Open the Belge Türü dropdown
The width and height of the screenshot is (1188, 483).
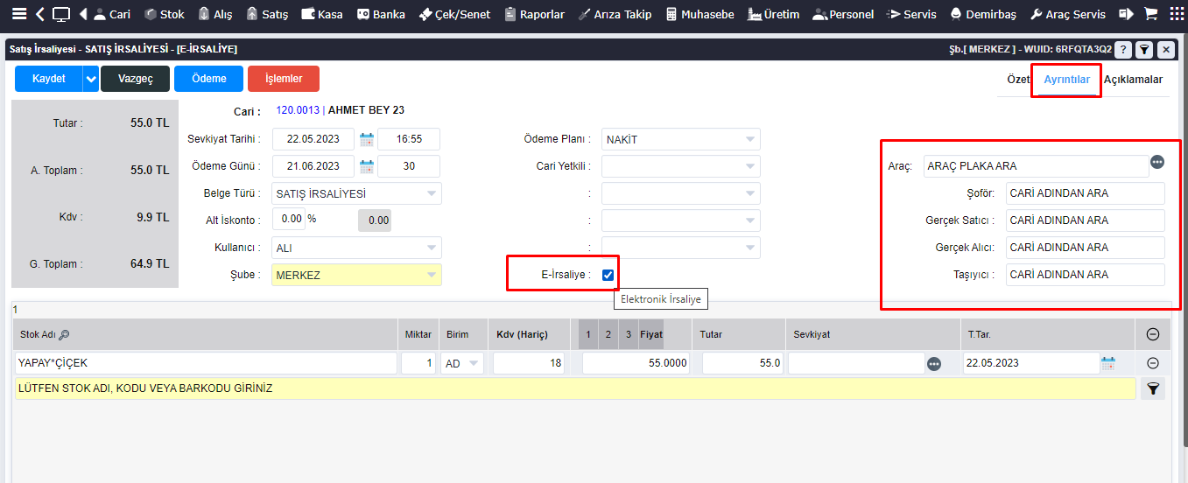(432, 194)
